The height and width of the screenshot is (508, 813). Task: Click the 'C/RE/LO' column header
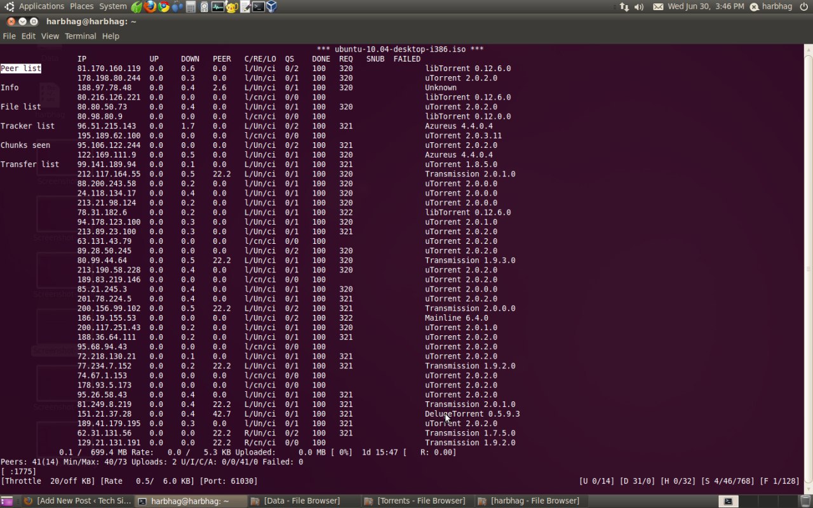coord(260,59)
